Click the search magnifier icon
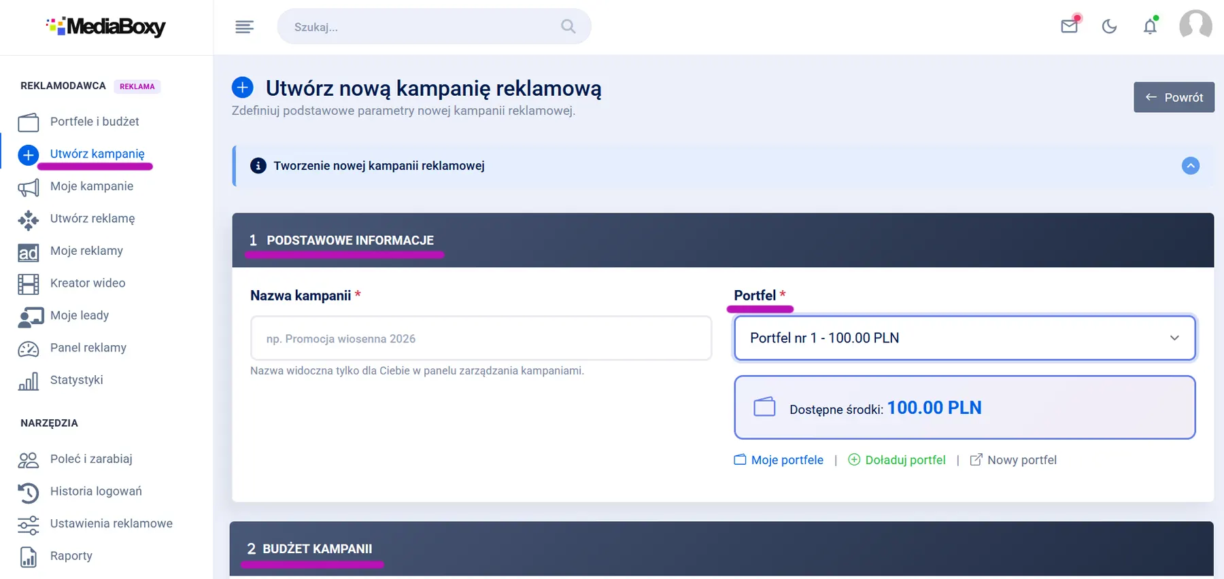The width and height of the screenshot is (1224, 579). 568,27
